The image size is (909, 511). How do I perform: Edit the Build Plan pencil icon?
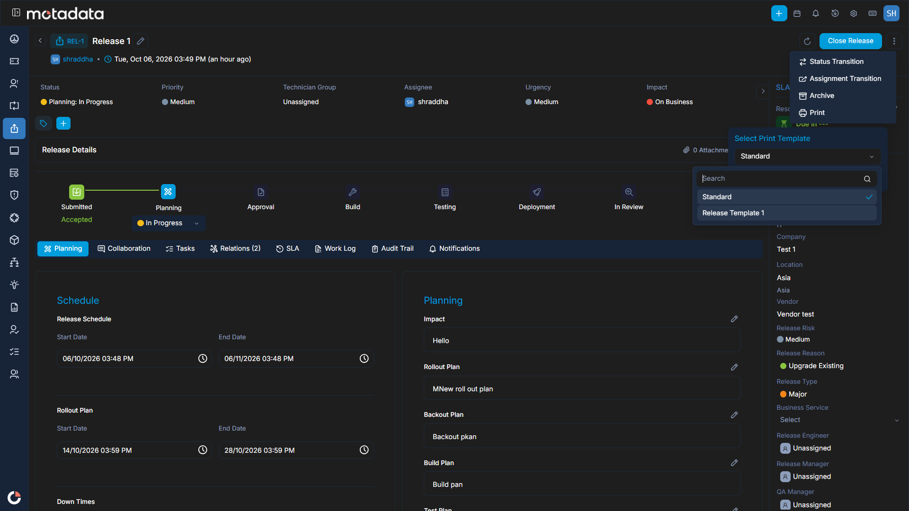[734, 463]
